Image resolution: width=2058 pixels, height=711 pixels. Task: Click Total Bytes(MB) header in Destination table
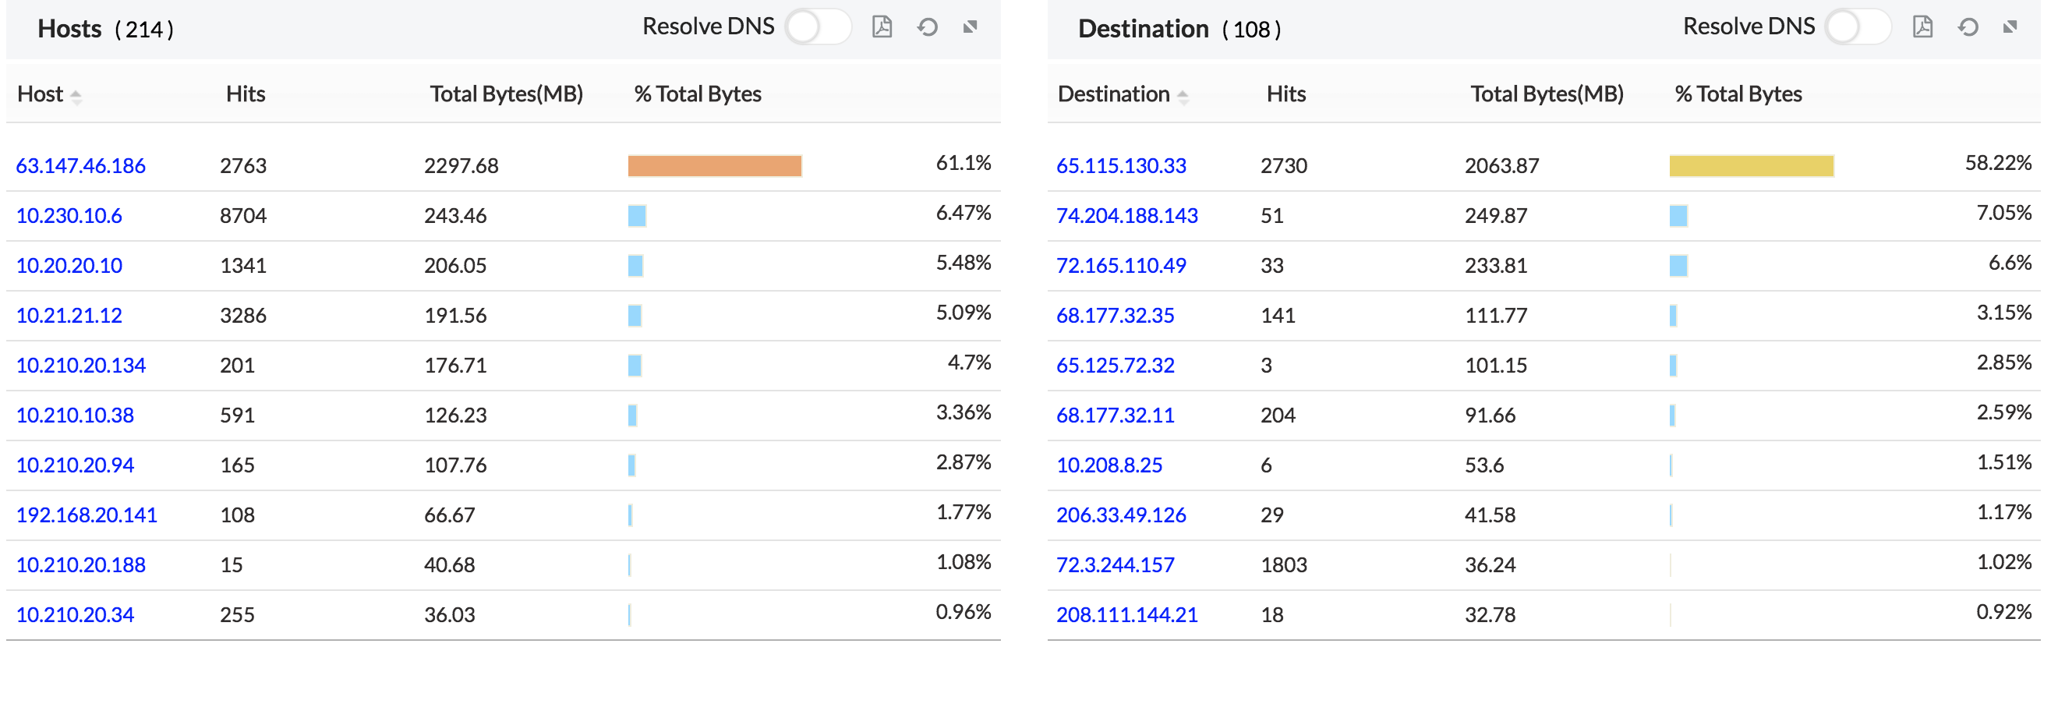click(x=1547, y=94)
